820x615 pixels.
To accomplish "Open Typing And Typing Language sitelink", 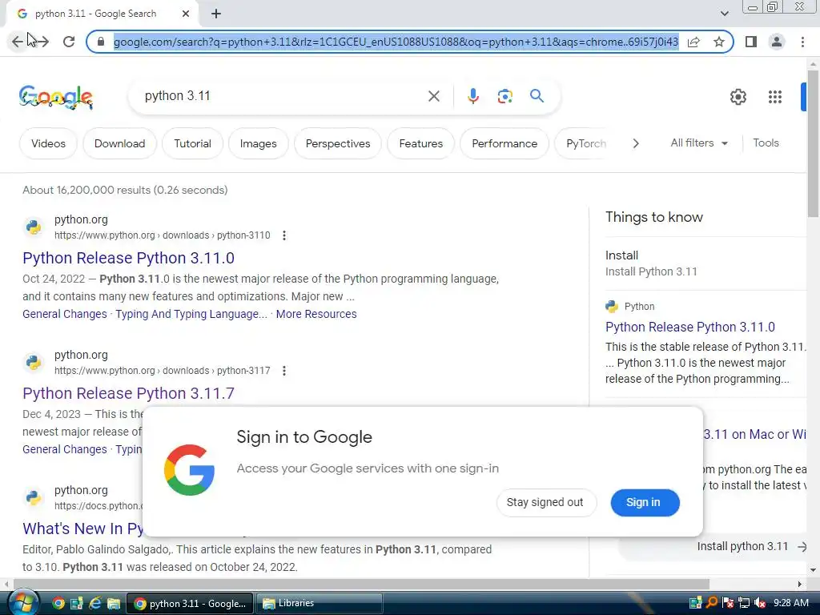I will (x=191, y=314).
